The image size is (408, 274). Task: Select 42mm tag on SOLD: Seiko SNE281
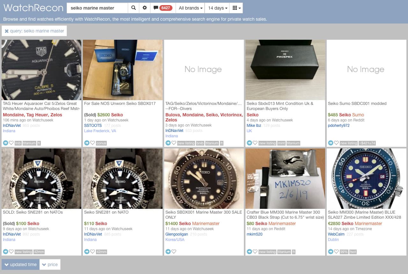pyautogui.click(x=39, y=252)
